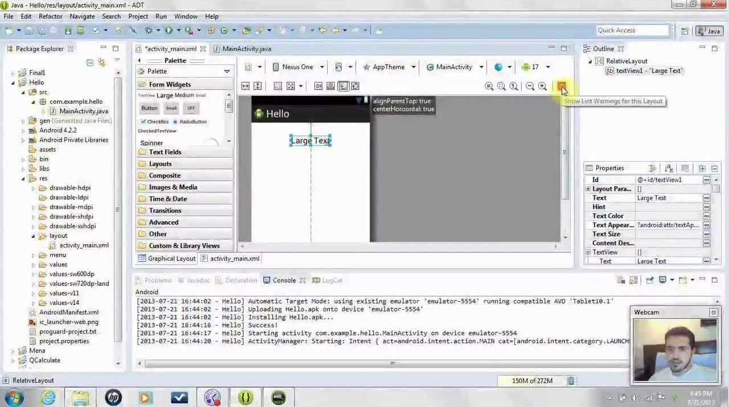Click the OFF toggle button widget in palette
The width and height of the screenshot is (729, 407).
coord(191,108)
